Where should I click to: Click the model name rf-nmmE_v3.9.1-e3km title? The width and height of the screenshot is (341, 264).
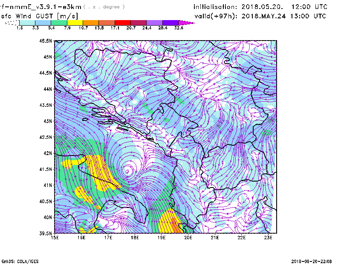click(x=40, y=7)
